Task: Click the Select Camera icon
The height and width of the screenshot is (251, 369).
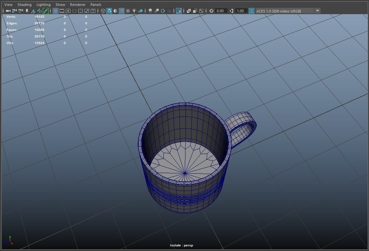Action: (x=8, y=11)
